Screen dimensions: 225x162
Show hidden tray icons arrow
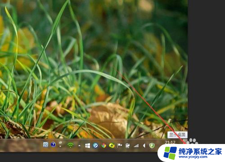pos(79,146)
